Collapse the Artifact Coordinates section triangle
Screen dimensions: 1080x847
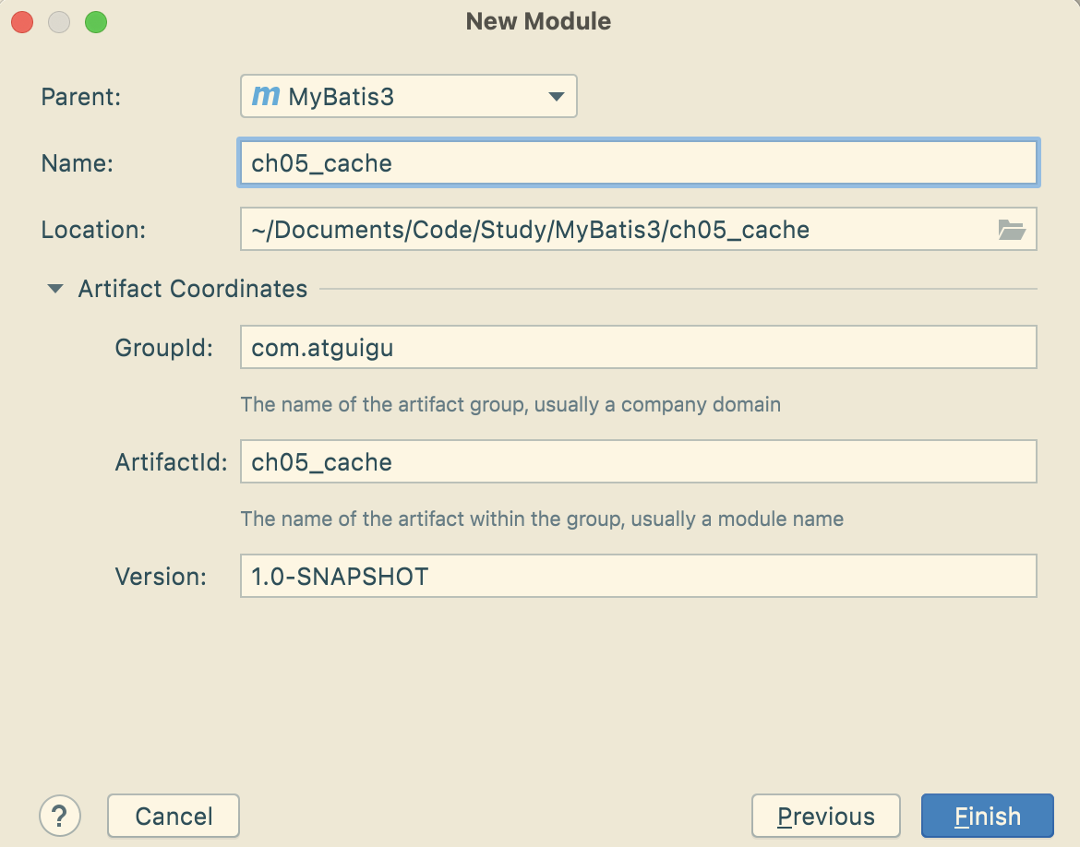tap(55, 289)
